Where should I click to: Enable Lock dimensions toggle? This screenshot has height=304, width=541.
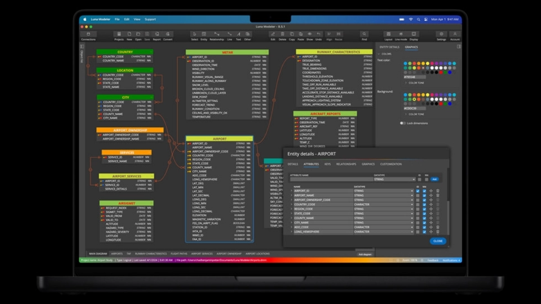403,123
